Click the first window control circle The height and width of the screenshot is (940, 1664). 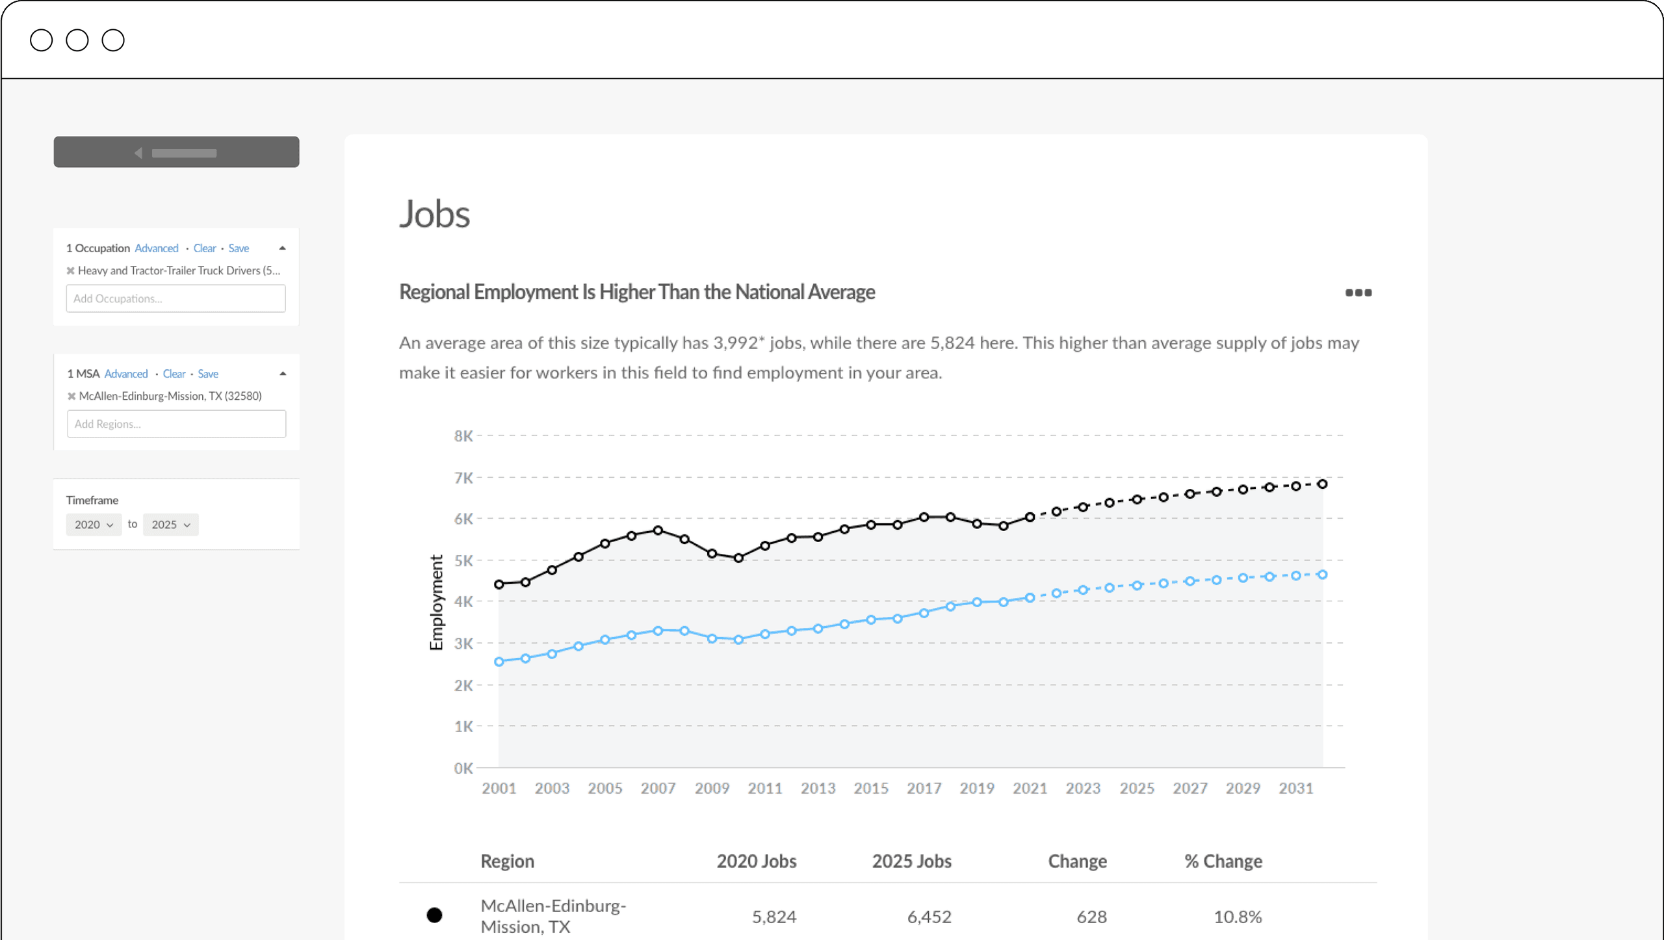[41, 40]
